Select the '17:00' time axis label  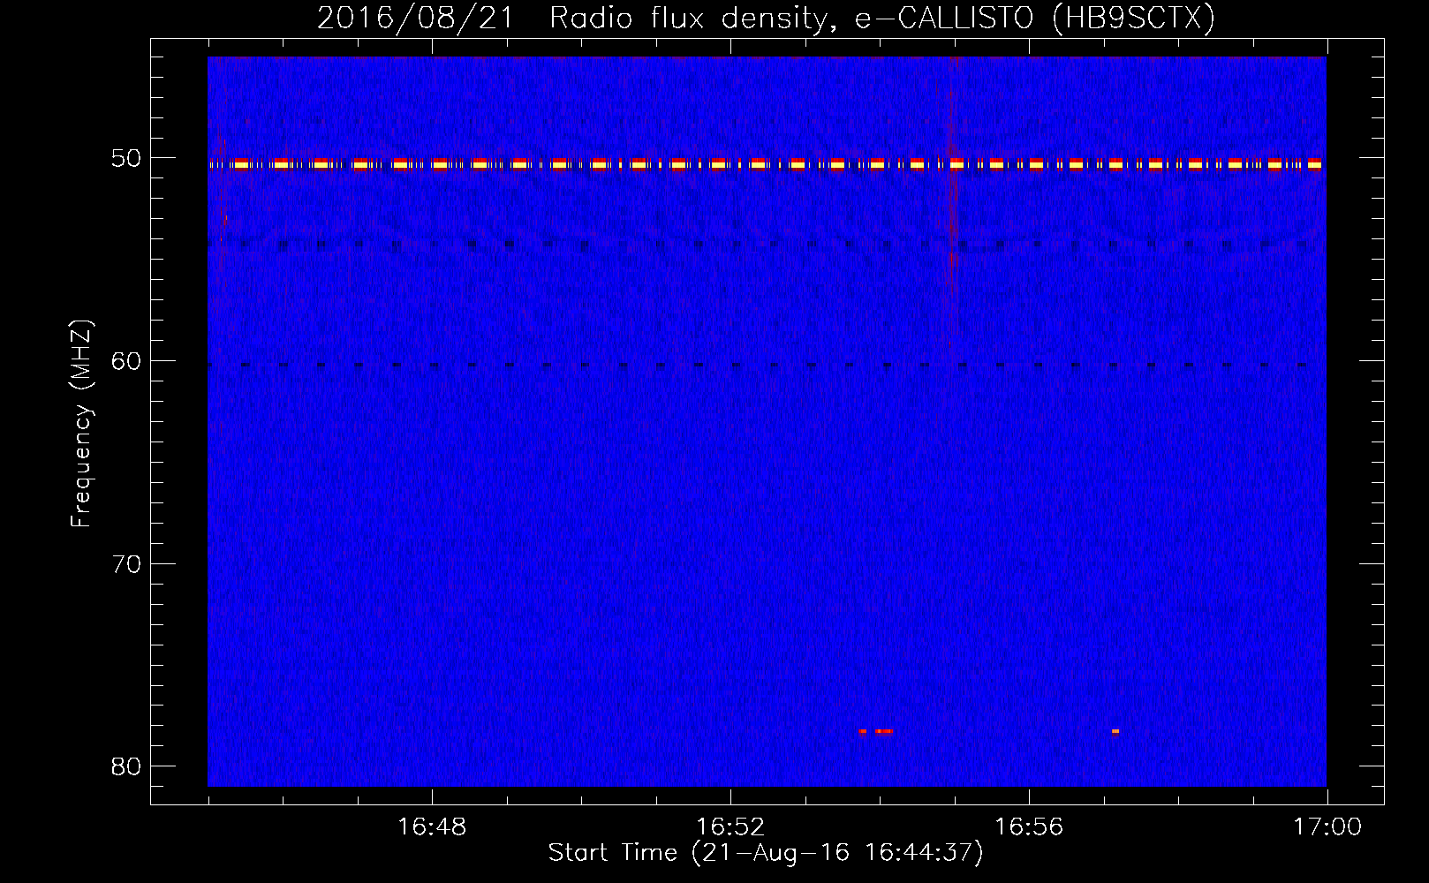point(1327,827)
